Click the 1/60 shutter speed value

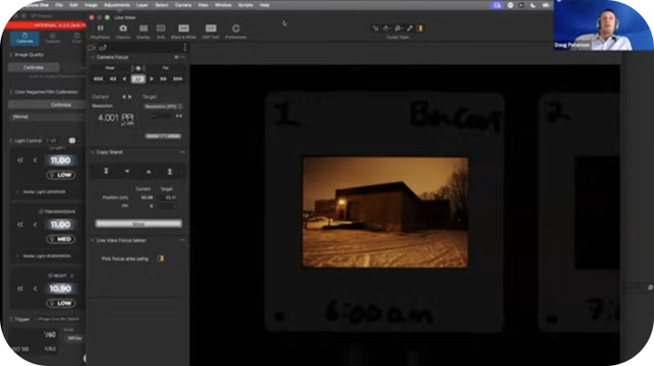click(49, 335)
